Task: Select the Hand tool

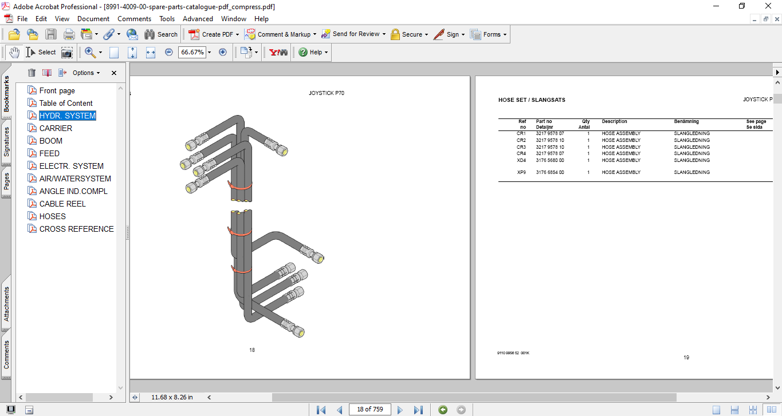Action: coord(14,52)
